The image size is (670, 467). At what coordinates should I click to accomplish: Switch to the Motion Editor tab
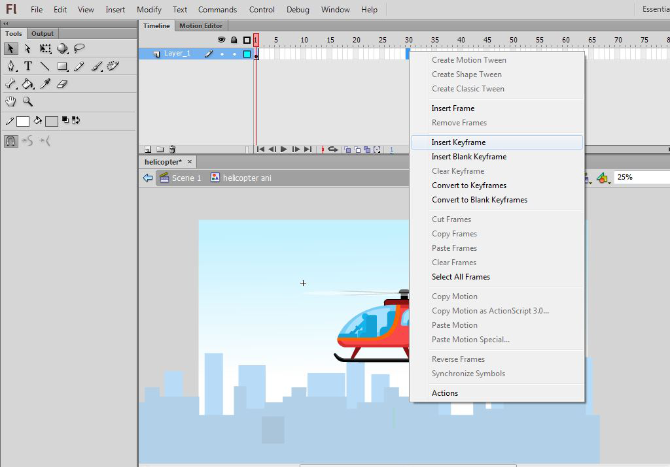[x=201, y=26]
